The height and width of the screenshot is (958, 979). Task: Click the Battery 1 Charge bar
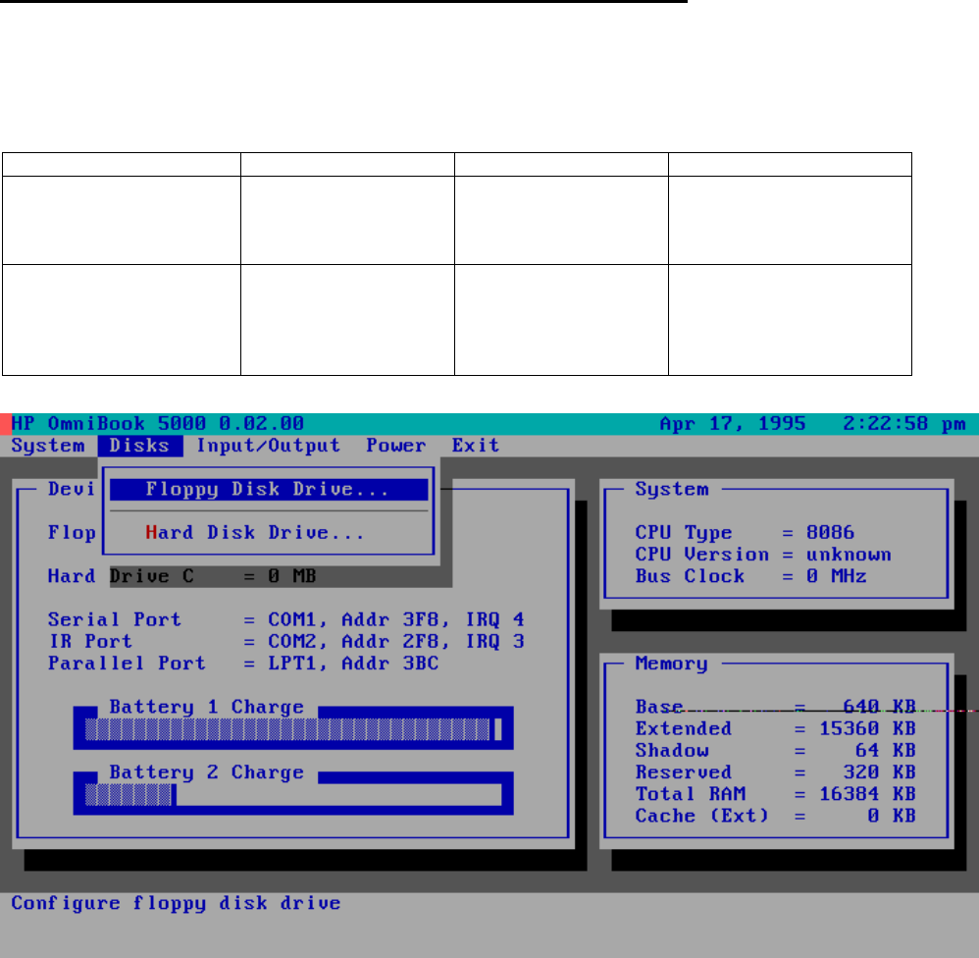pyautogui.click(x=292, y=729)
